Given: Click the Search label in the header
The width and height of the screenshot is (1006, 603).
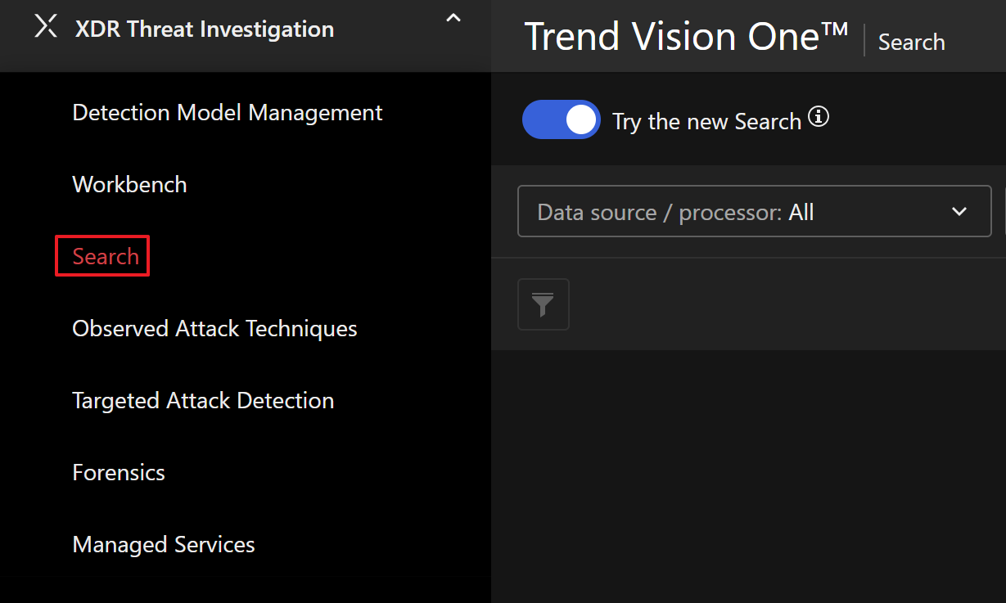Looking at the screenshot, I should (x=911, y=43).
